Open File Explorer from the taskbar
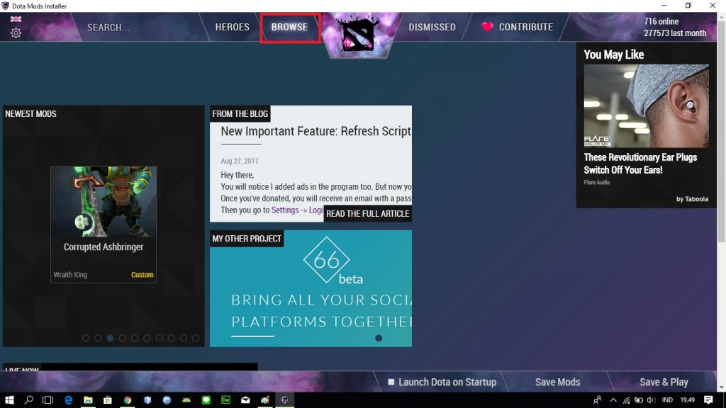The image size is (726, 408). pyautogui.click(x=88, y=400)
